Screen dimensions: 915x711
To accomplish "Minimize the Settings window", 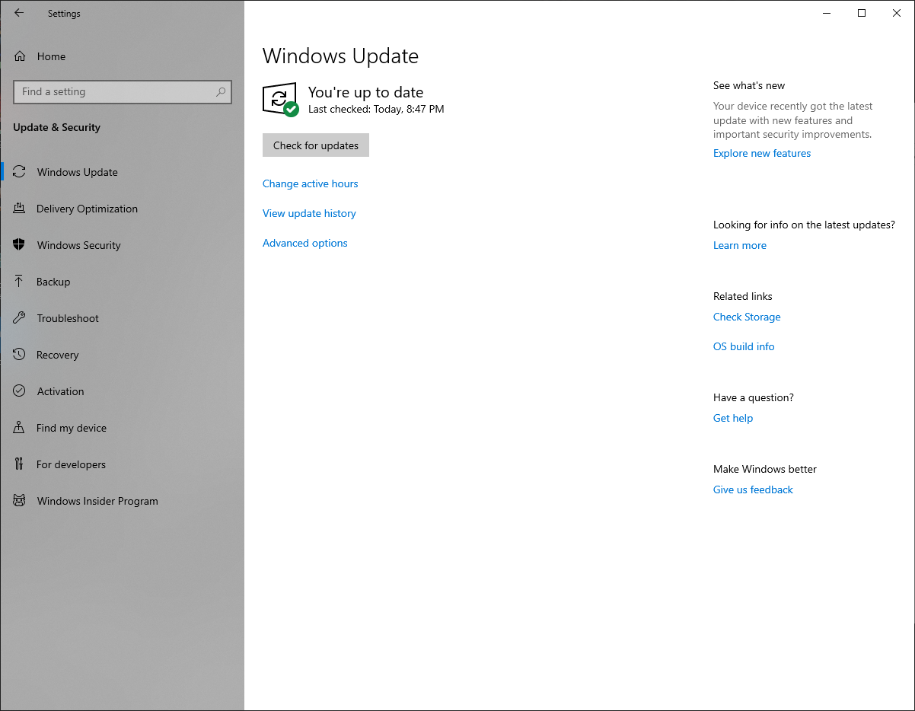I will pos(827,13).
